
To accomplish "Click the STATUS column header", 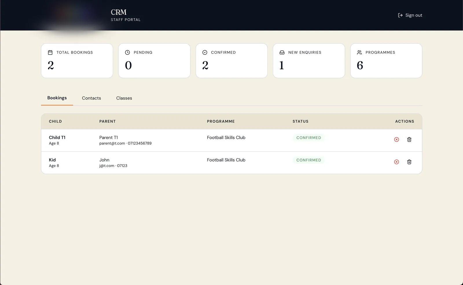I will point(300,121).
